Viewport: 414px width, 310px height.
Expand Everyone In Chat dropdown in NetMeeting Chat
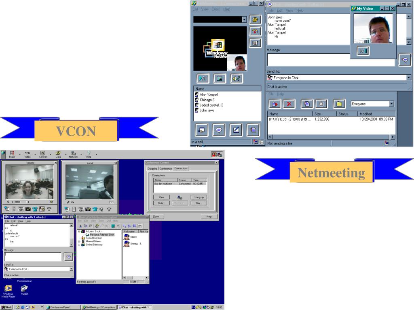click(x=409, y=77)
